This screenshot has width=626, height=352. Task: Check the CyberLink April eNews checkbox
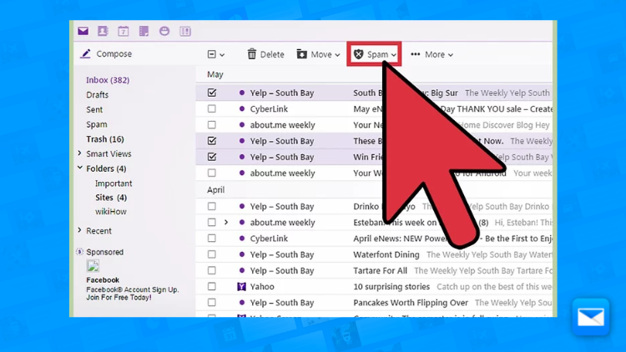[212, 239]
